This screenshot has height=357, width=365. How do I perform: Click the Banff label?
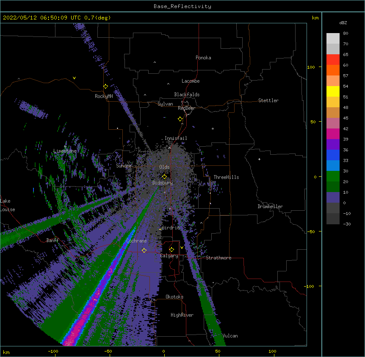click(53, 240)
